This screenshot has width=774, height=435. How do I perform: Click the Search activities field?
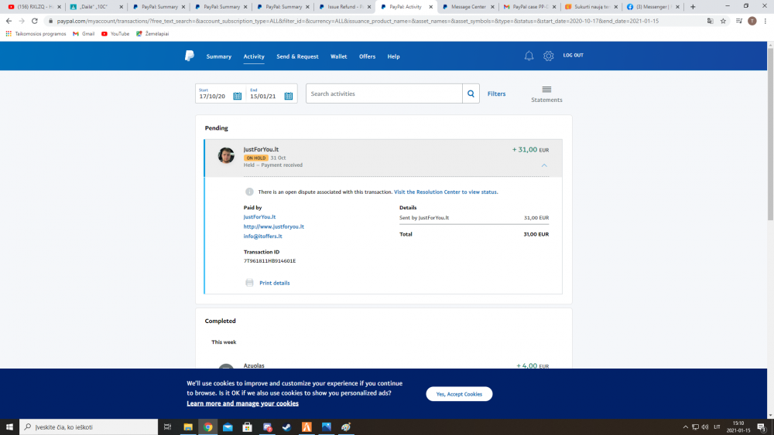384,93
